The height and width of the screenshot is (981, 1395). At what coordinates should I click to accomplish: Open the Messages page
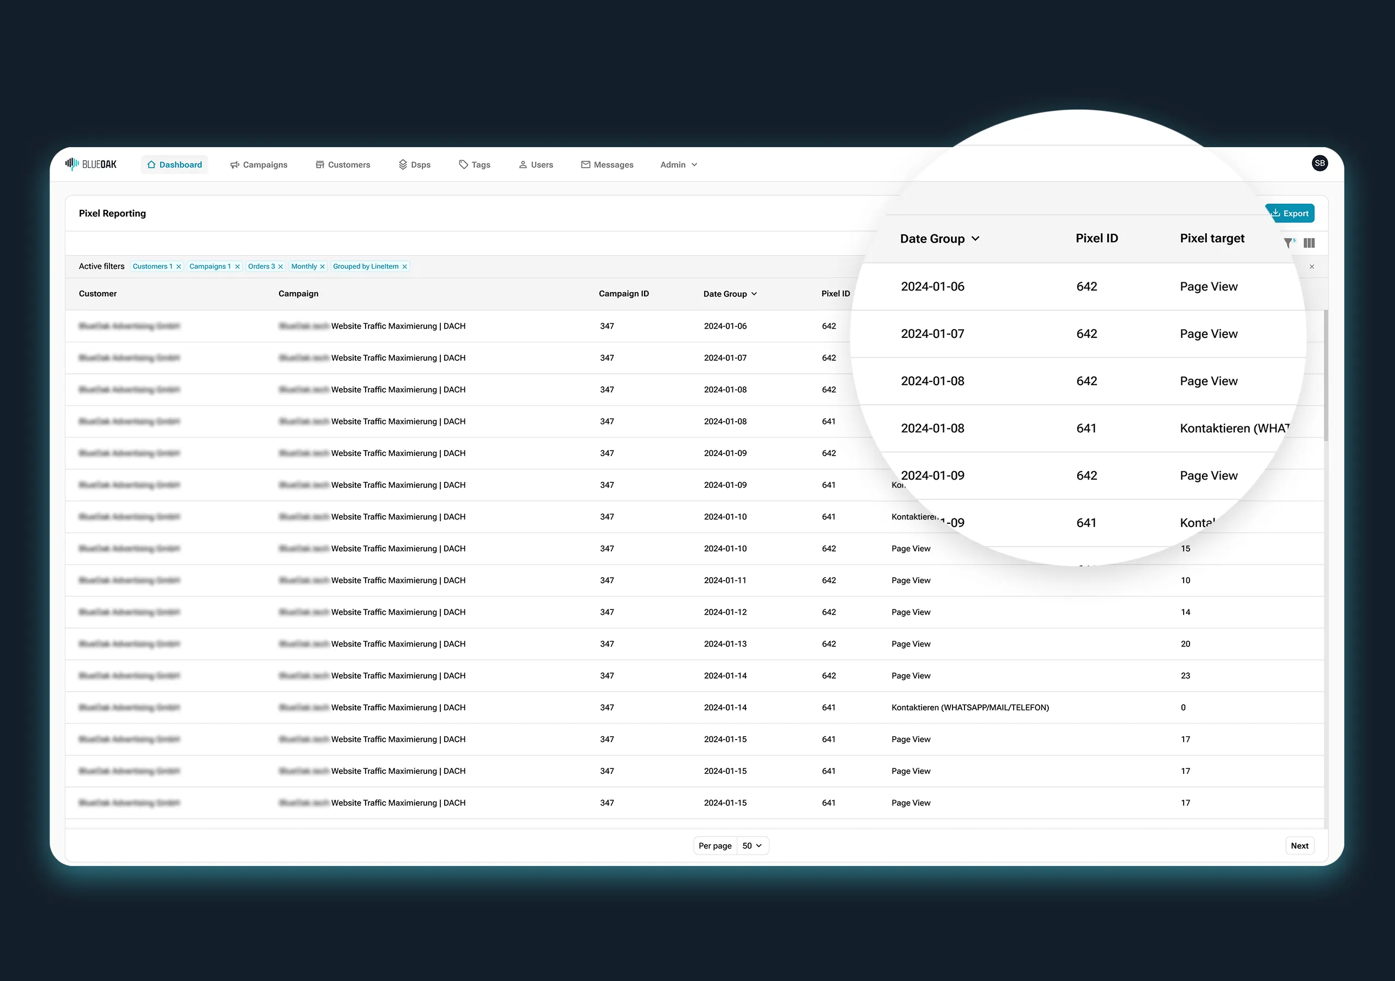[x=607, y=165]
